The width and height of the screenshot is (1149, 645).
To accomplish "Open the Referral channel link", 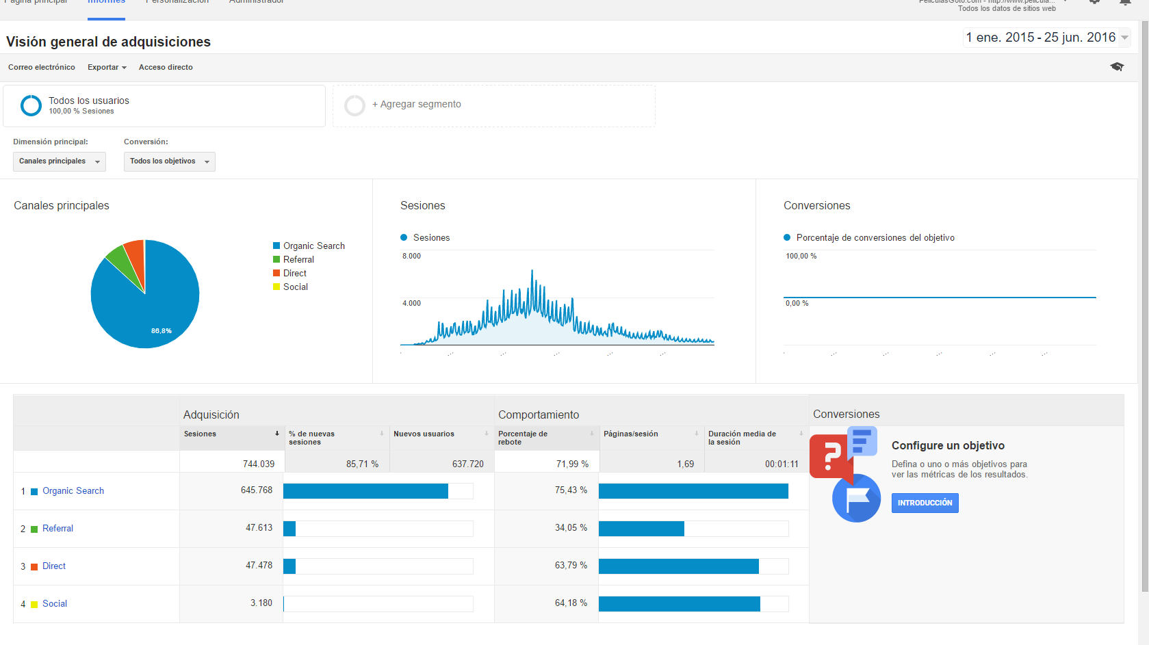I will click(57, 529).
